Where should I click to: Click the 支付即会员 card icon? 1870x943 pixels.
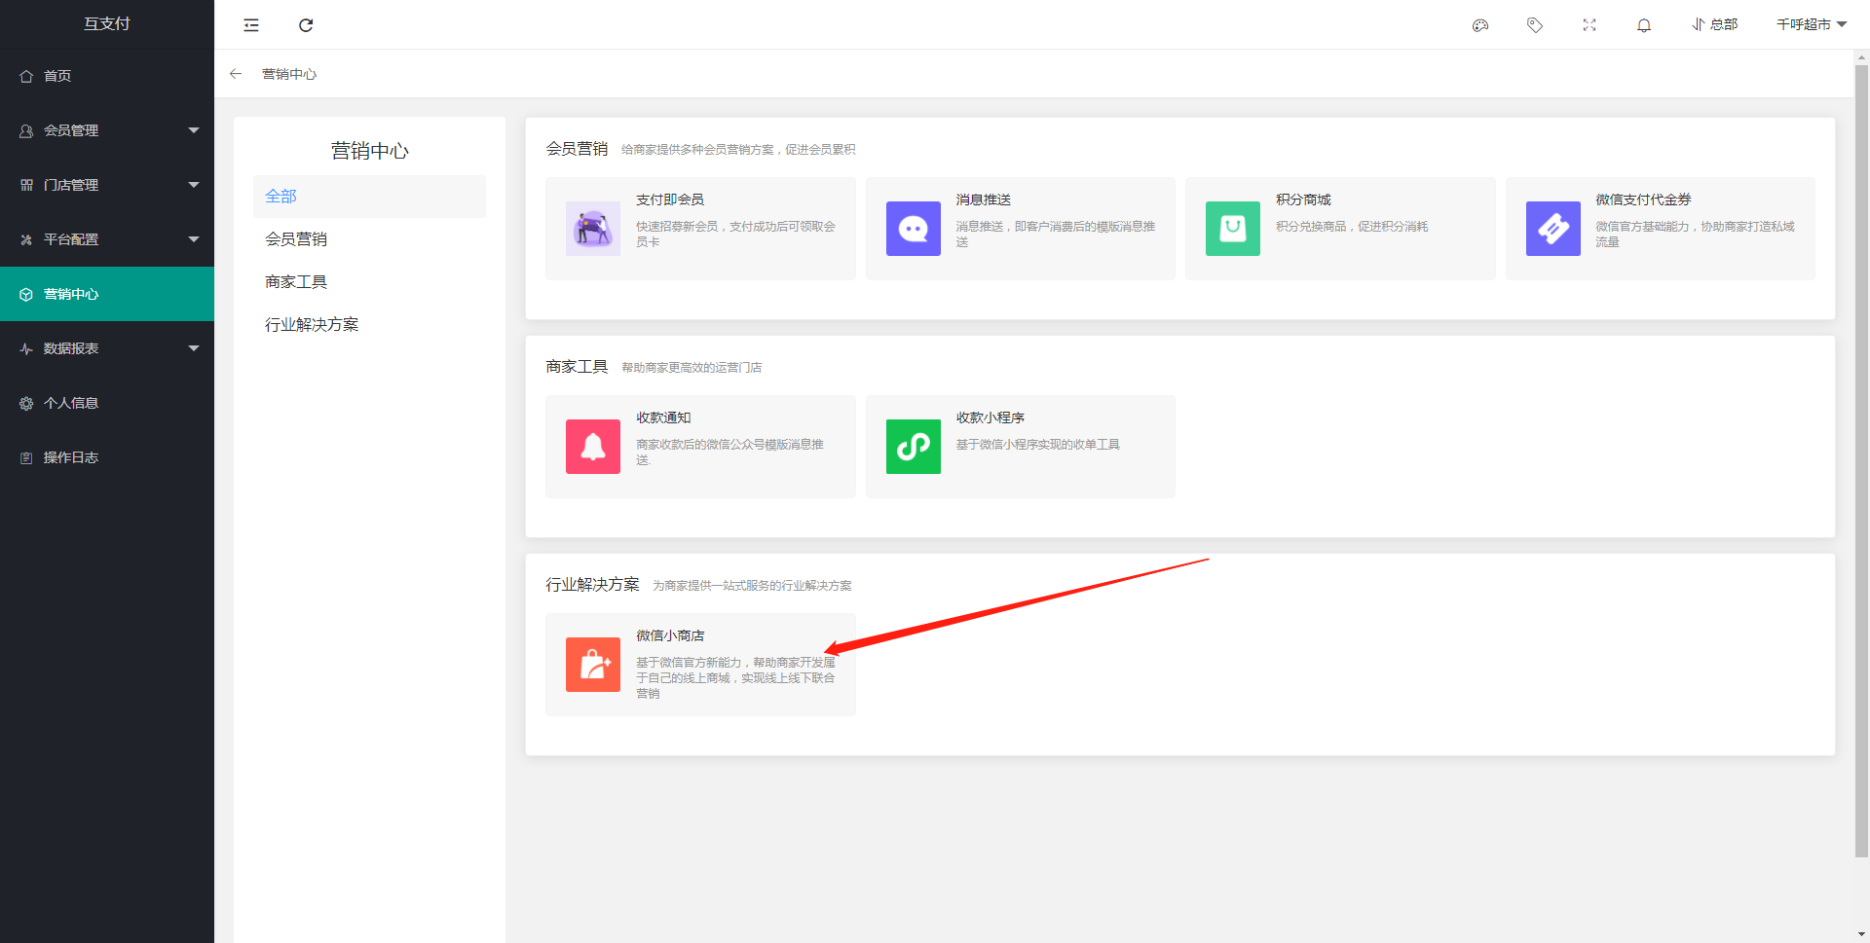[593, 229]
